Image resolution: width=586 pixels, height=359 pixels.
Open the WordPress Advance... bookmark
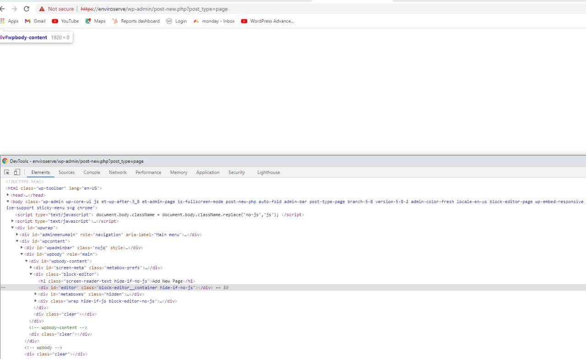pyautogui.click(x=268, y=21)
